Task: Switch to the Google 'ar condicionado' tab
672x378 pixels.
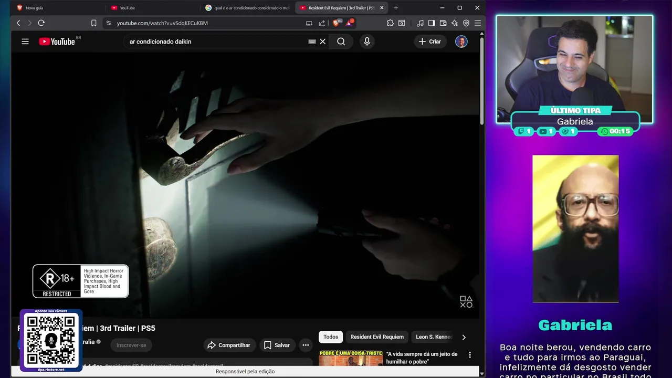Action: tap(247, 8)
